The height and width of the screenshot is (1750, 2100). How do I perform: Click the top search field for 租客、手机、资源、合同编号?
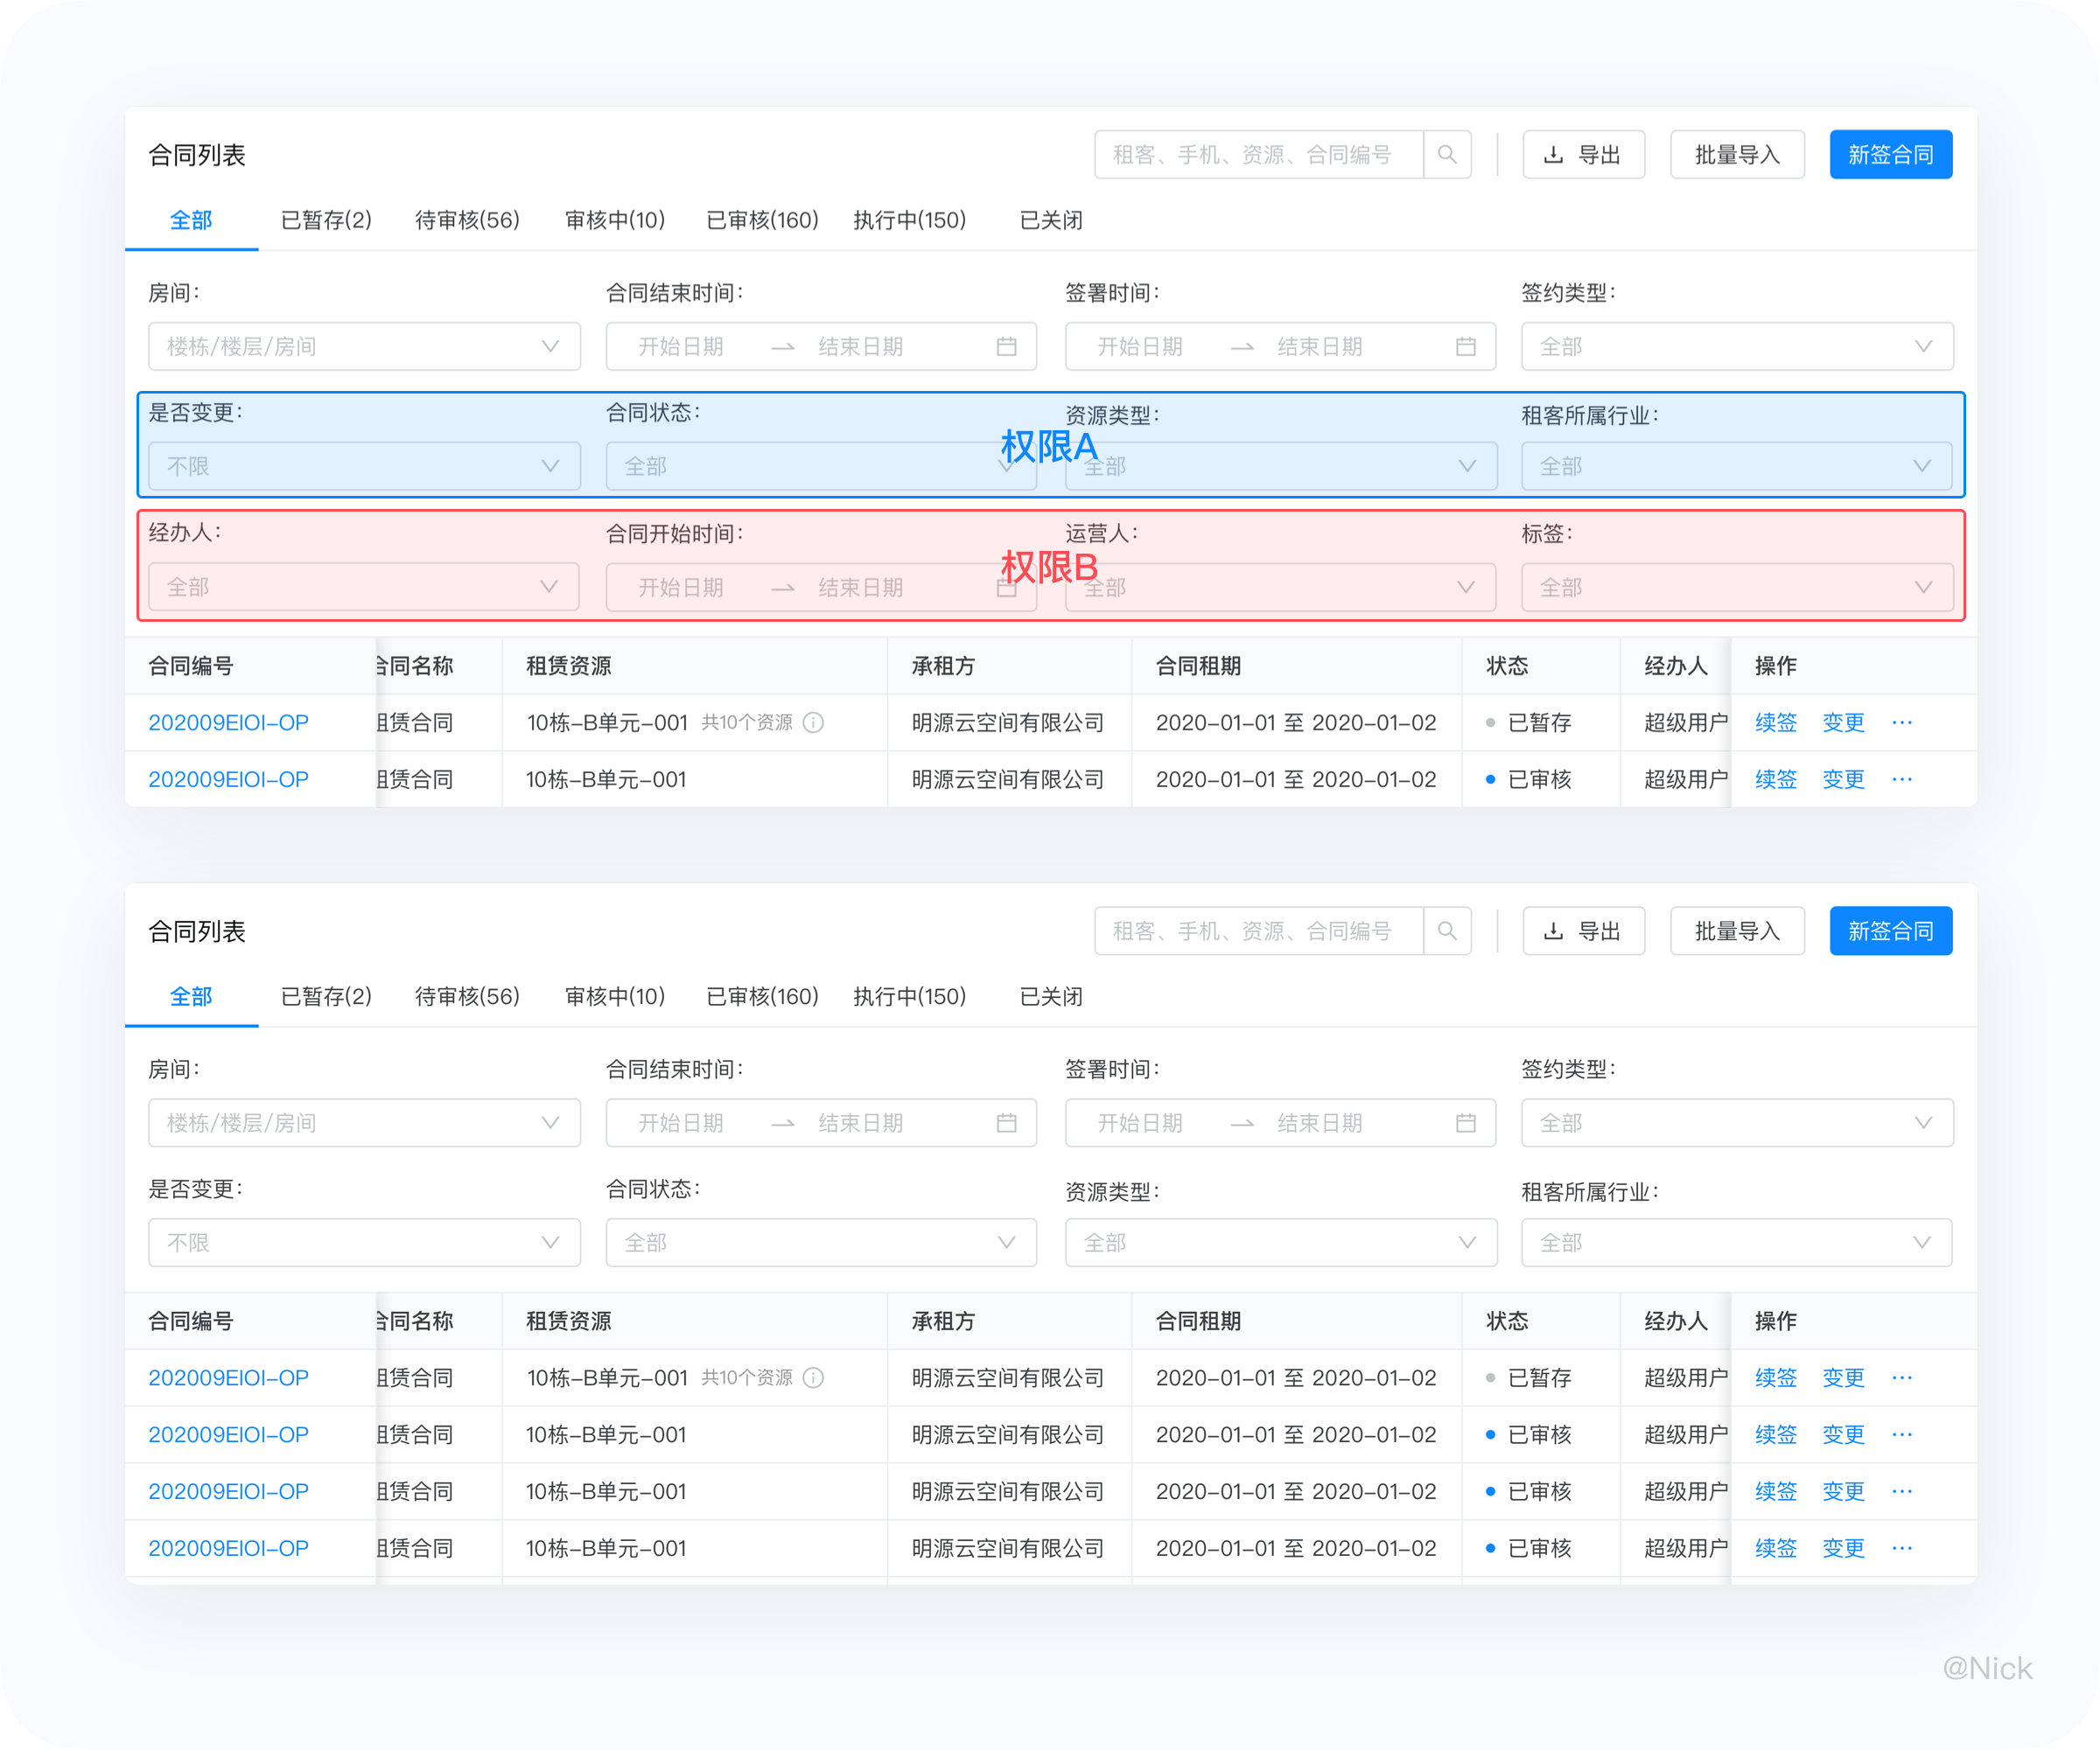click(x=1258, y=155)
